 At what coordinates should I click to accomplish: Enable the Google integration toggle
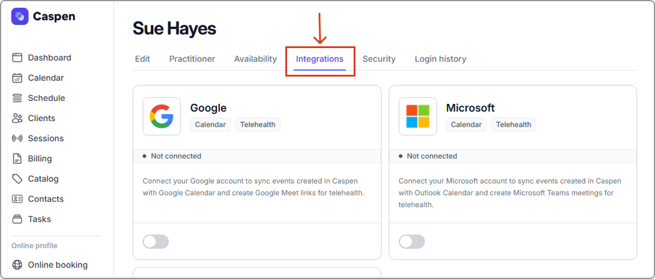tap(156, 242)
